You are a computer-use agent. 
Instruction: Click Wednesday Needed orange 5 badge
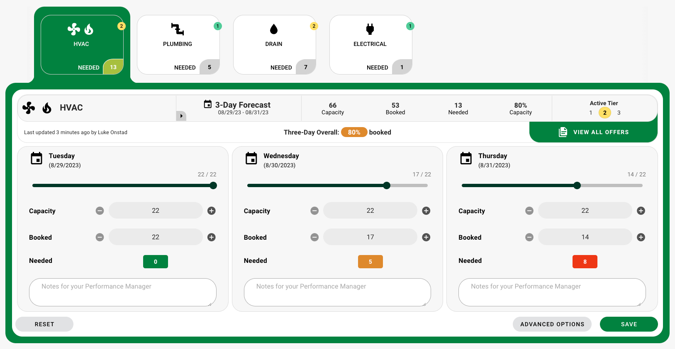(x=370, y=262)
